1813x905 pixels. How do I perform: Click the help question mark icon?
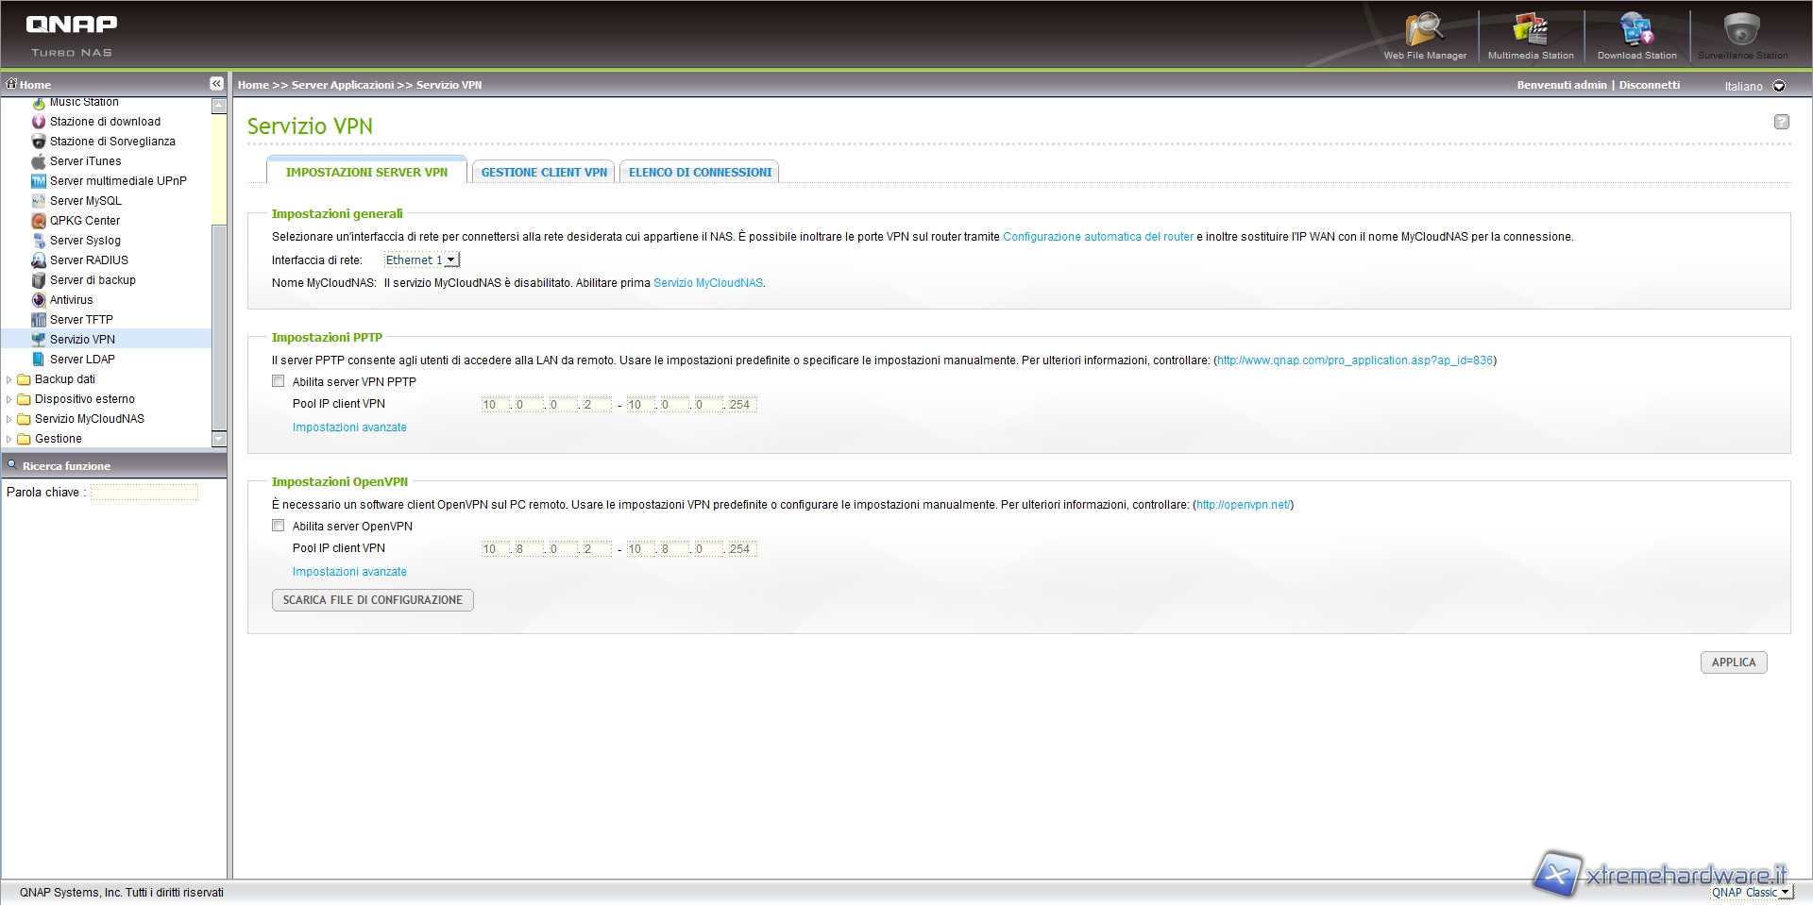coord(1781,122)
